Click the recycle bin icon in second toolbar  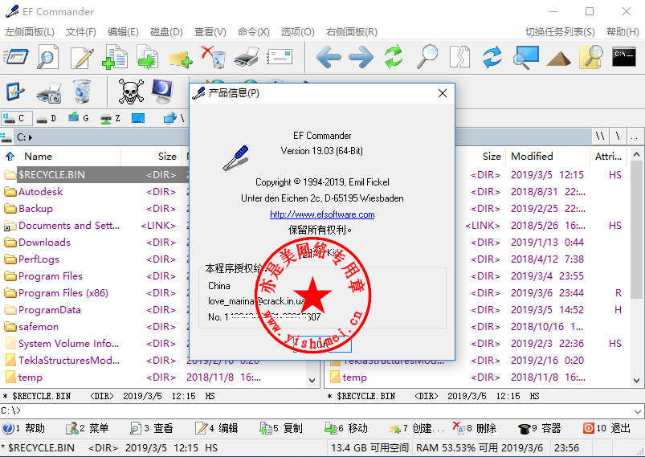[x=82, y=92]
